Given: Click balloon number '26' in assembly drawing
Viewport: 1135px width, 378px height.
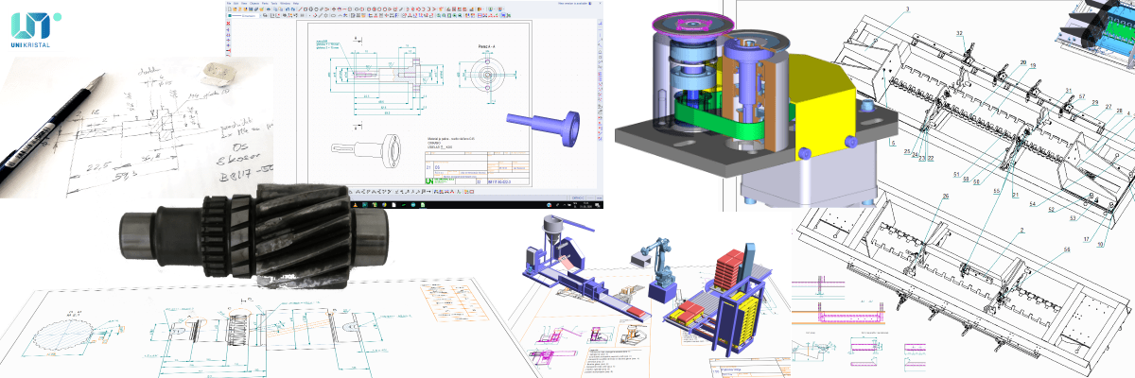Looking at the screenshot, I should pyautogui.click(x=944, y=197).
